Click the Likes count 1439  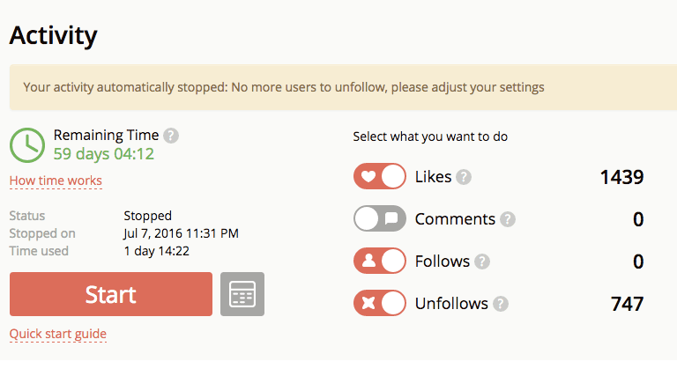coord(621,177)
